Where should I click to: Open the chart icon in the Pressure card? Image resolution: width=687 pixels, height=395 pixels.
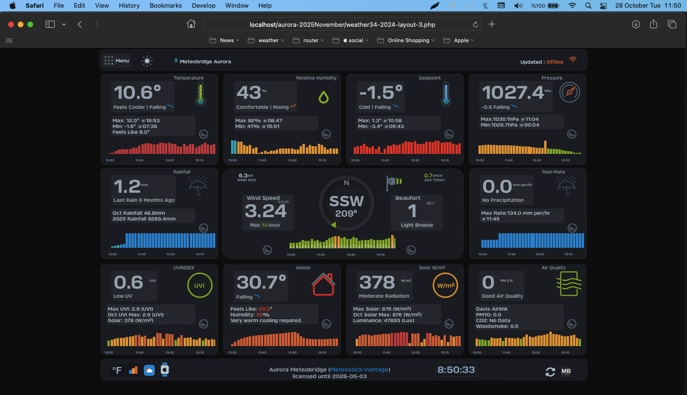[572, 134]
